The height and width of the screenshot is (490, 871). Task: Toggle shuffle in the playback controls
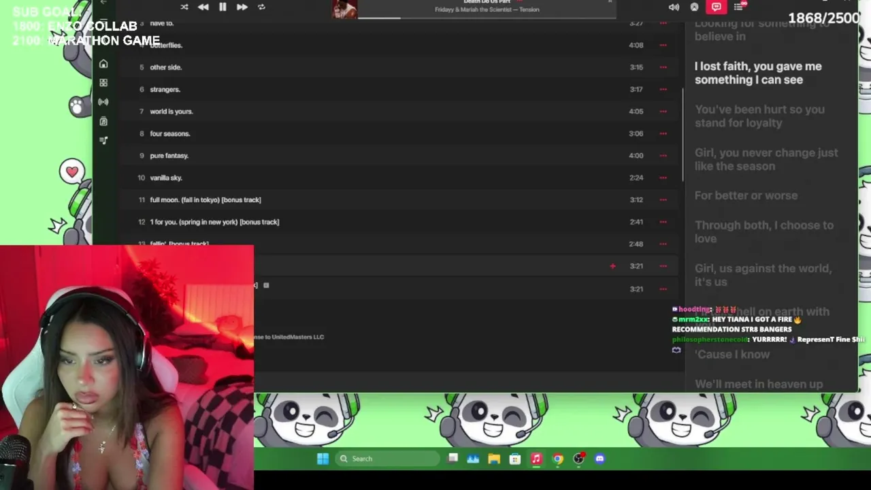click(x=184, y=7)
